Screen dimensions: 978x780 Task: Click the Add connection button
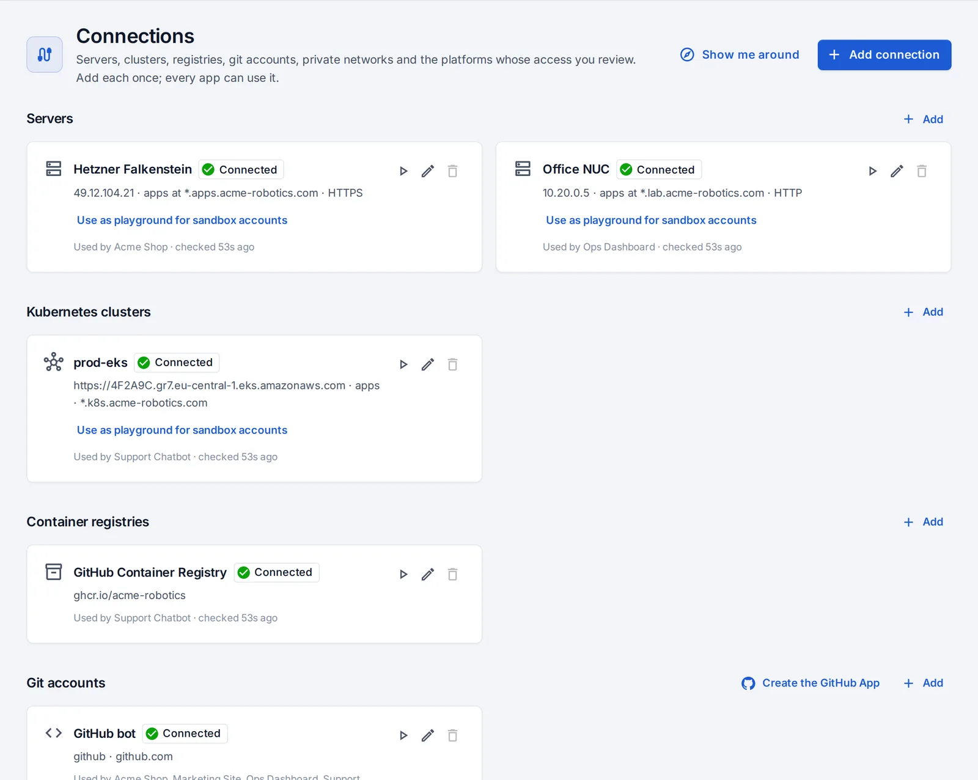(x=884, y=55)
